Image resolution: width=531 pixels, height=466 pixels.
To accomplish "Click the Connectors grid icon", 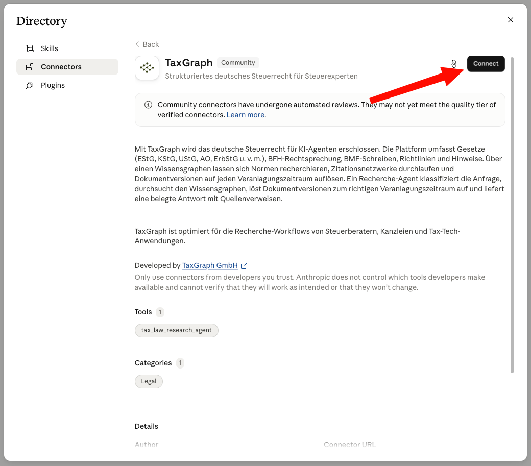I will point(30,67).
